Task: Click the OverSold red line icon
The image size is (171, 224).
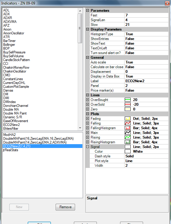Action: tap(128, 105)
